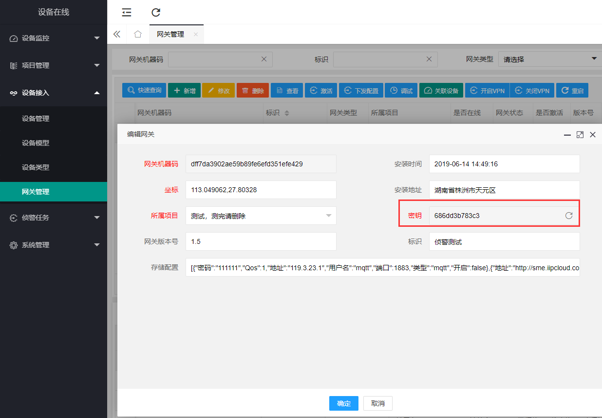Click the double-left arrow to page tabs backward

pyautogui.click(x=117, y=34)
